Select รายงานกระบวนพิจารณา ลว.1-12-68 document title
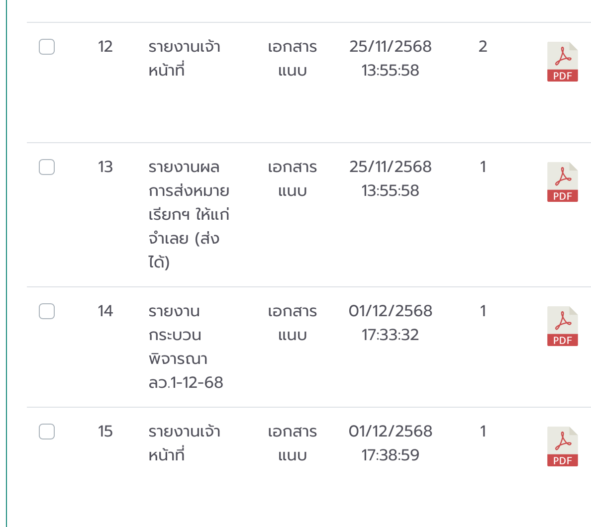 click(186, 347)
